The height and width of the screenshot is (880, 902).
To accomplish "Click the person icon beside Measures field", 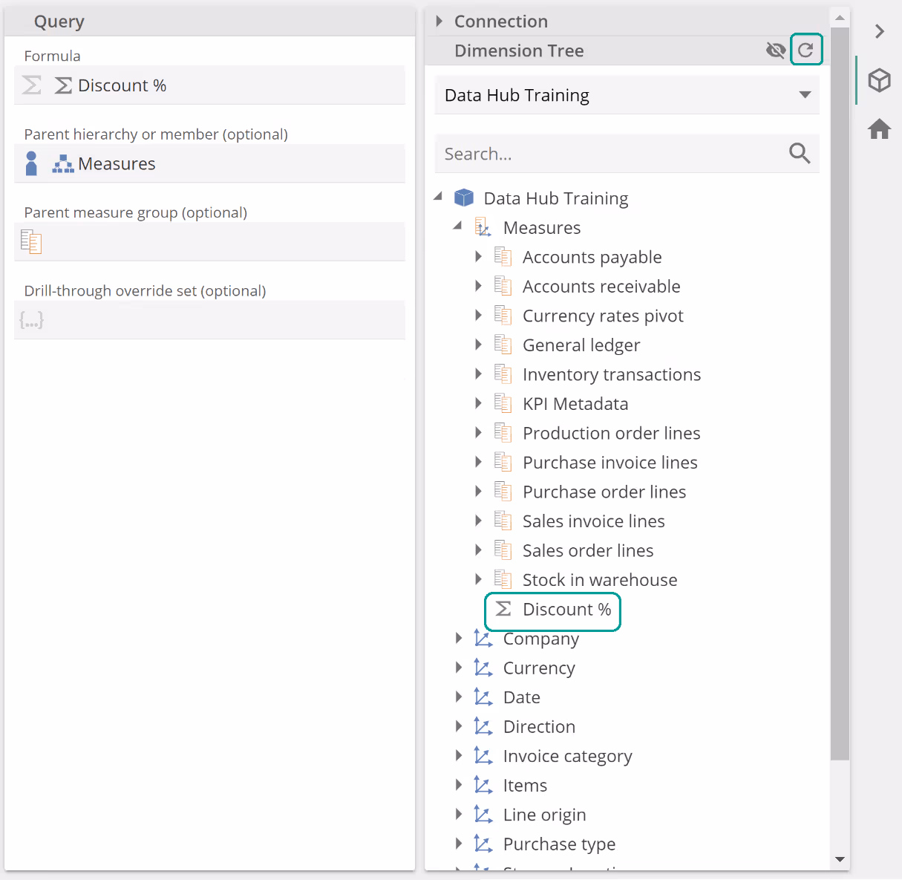I will click(31, 163).
